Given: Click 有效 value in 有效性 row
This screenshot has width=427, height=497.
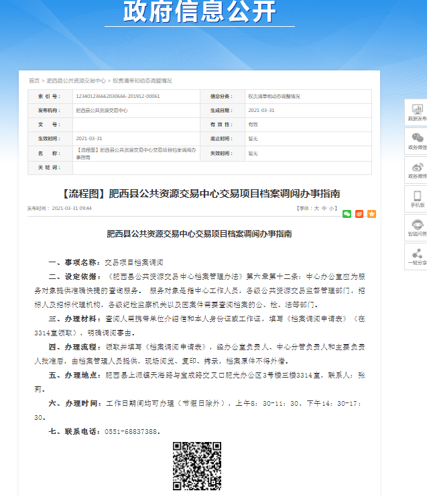Looking at the screenshot, I should coord(253,125).
